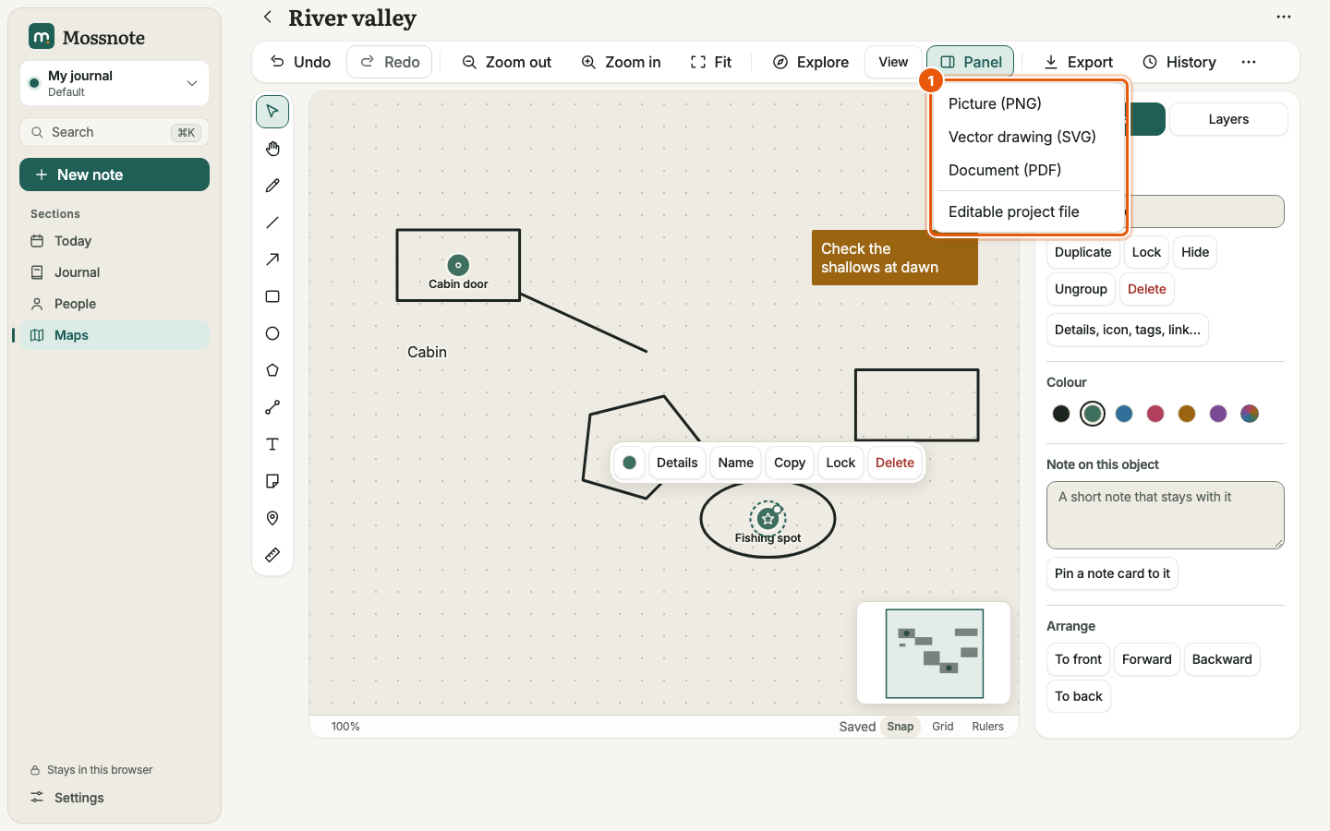Choose the rectangle shape tool
The image size is (1330, 831).
pyautogui.click(x=272, y=296)
